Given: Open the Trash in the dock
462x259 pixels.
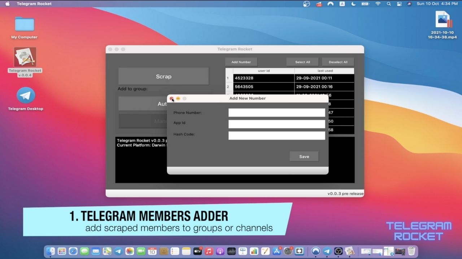Looking at the screenshot, I should [x=411, y=251].
